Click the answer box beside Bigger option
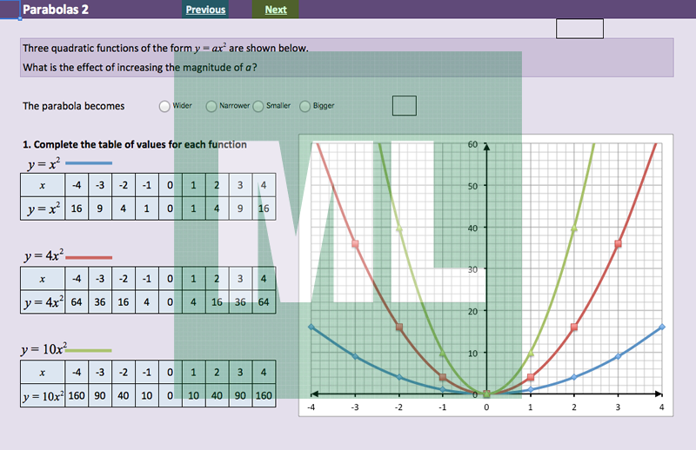 click(404, 105)
